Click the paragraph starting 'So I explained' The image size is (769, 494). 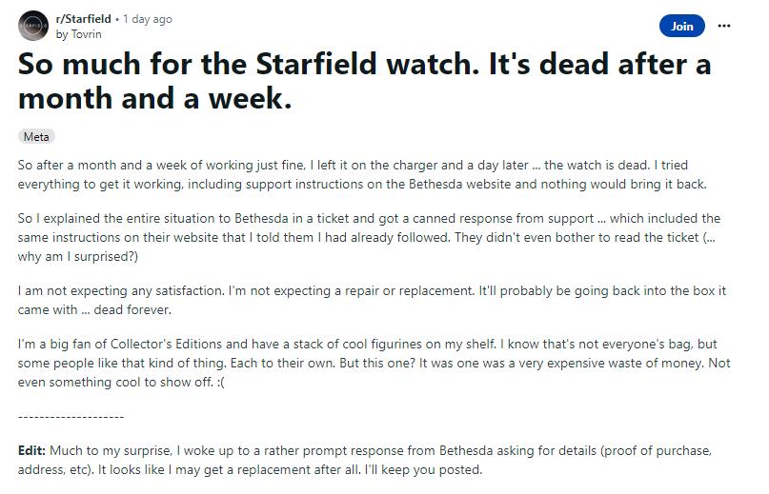pyautogui.click(x=369, y=237)
